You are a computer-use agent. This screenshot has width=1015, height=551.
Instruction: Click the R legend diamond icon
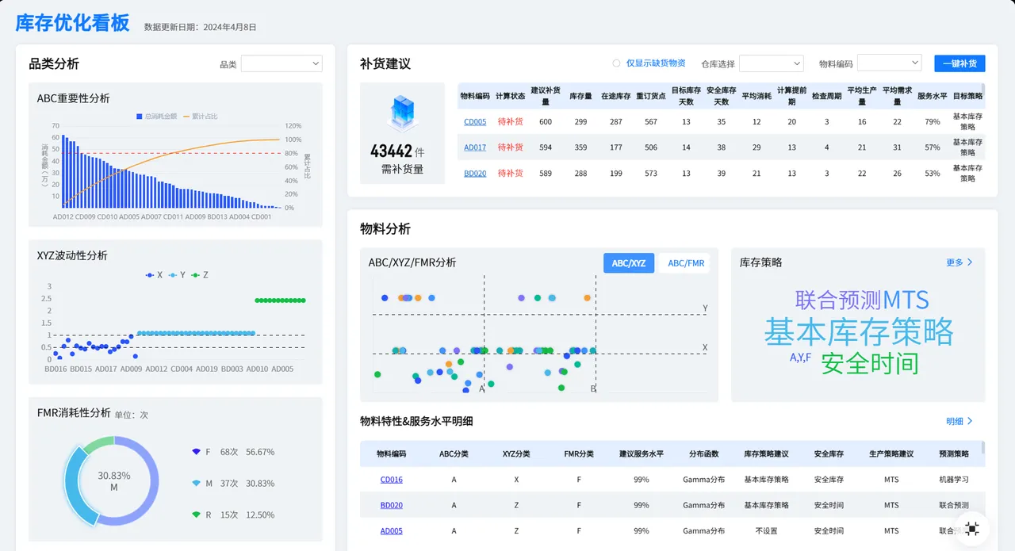coord(197,515)
